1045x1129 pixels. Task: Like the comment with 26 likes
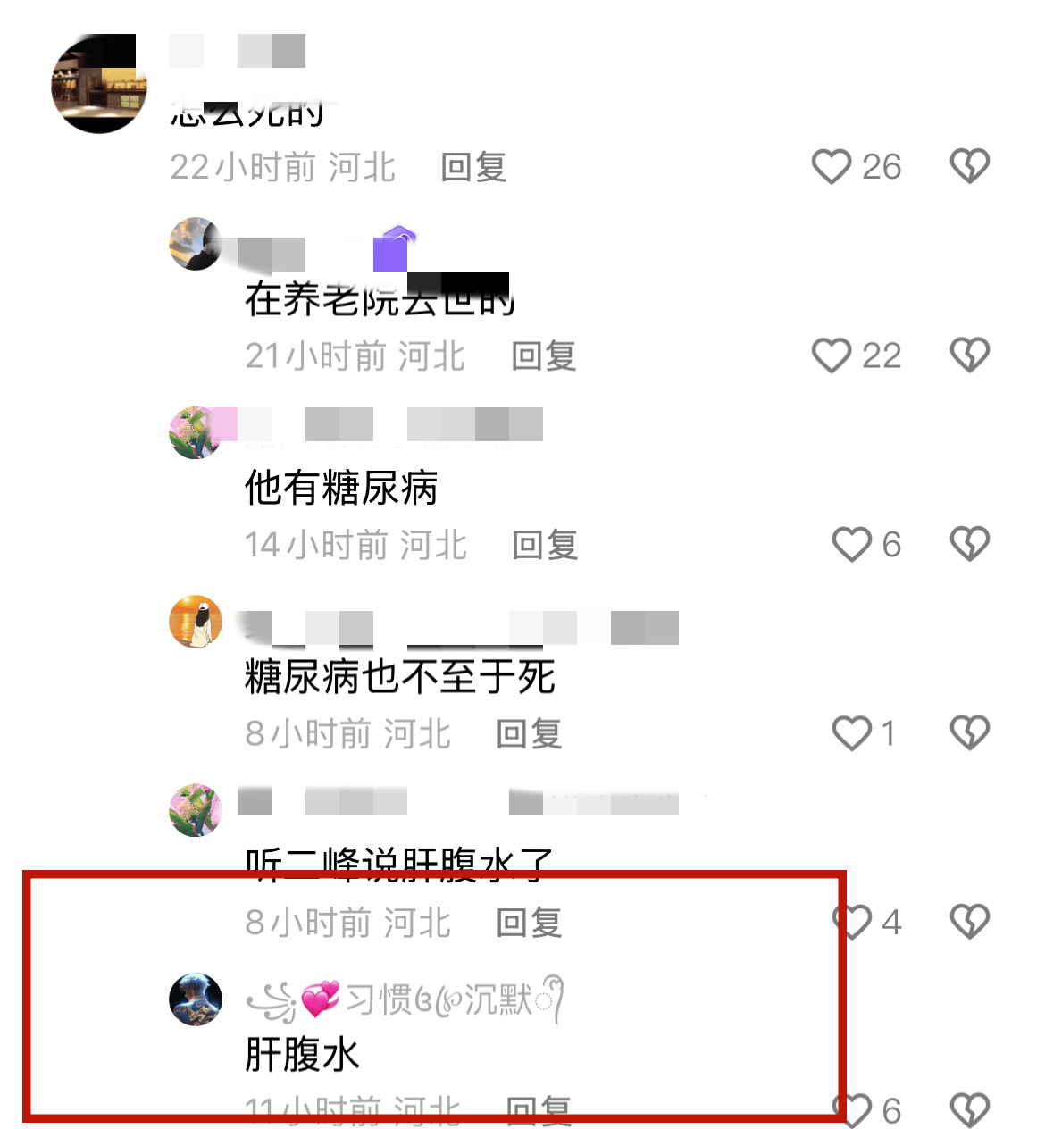[x=831, y=167]
